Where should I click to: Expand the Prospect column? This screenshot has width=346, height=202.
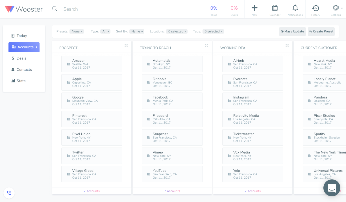pos(126,46)
